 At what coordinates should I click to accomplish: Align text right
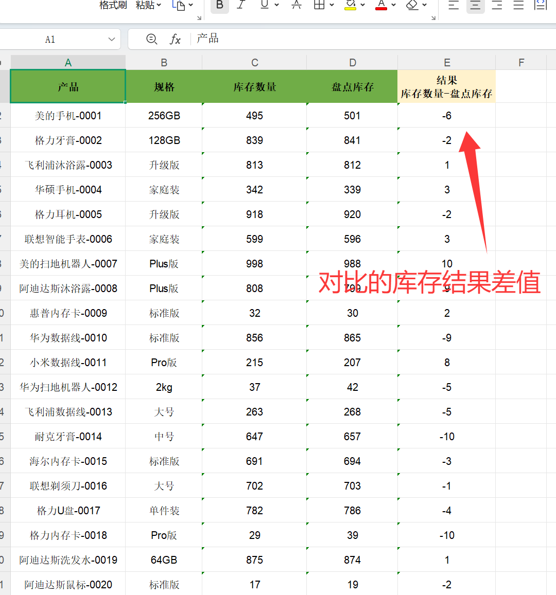coord(497,5)
